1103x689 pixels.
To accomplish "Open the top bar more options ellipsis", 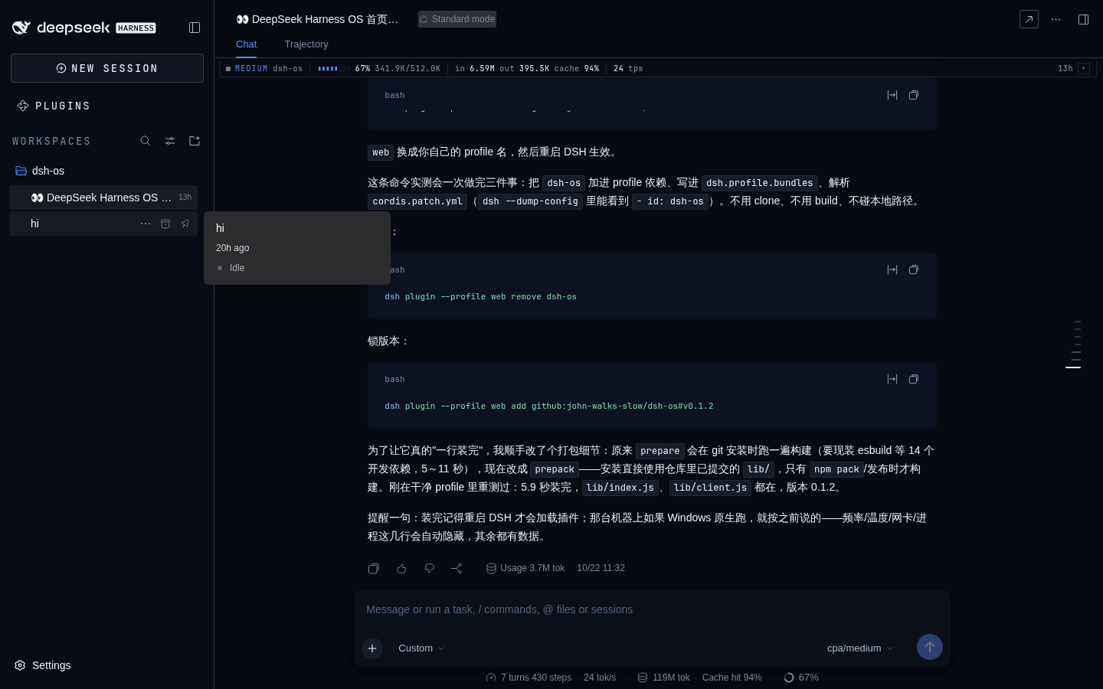I will point(1056,19).
